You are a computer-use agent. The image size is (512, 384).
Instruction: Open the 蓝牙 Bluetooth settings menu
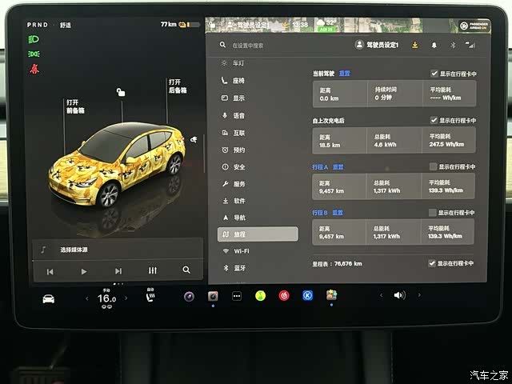coord(233,268)
